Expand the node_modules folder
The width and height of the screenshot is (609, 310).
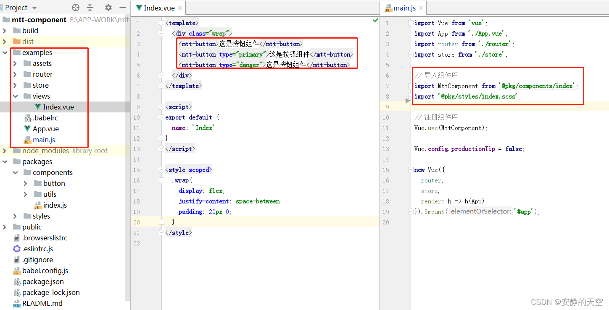click(x=5, y=151)
